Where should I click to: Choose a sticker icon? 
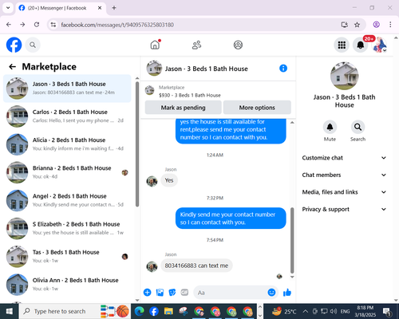[x=172, y=293]
